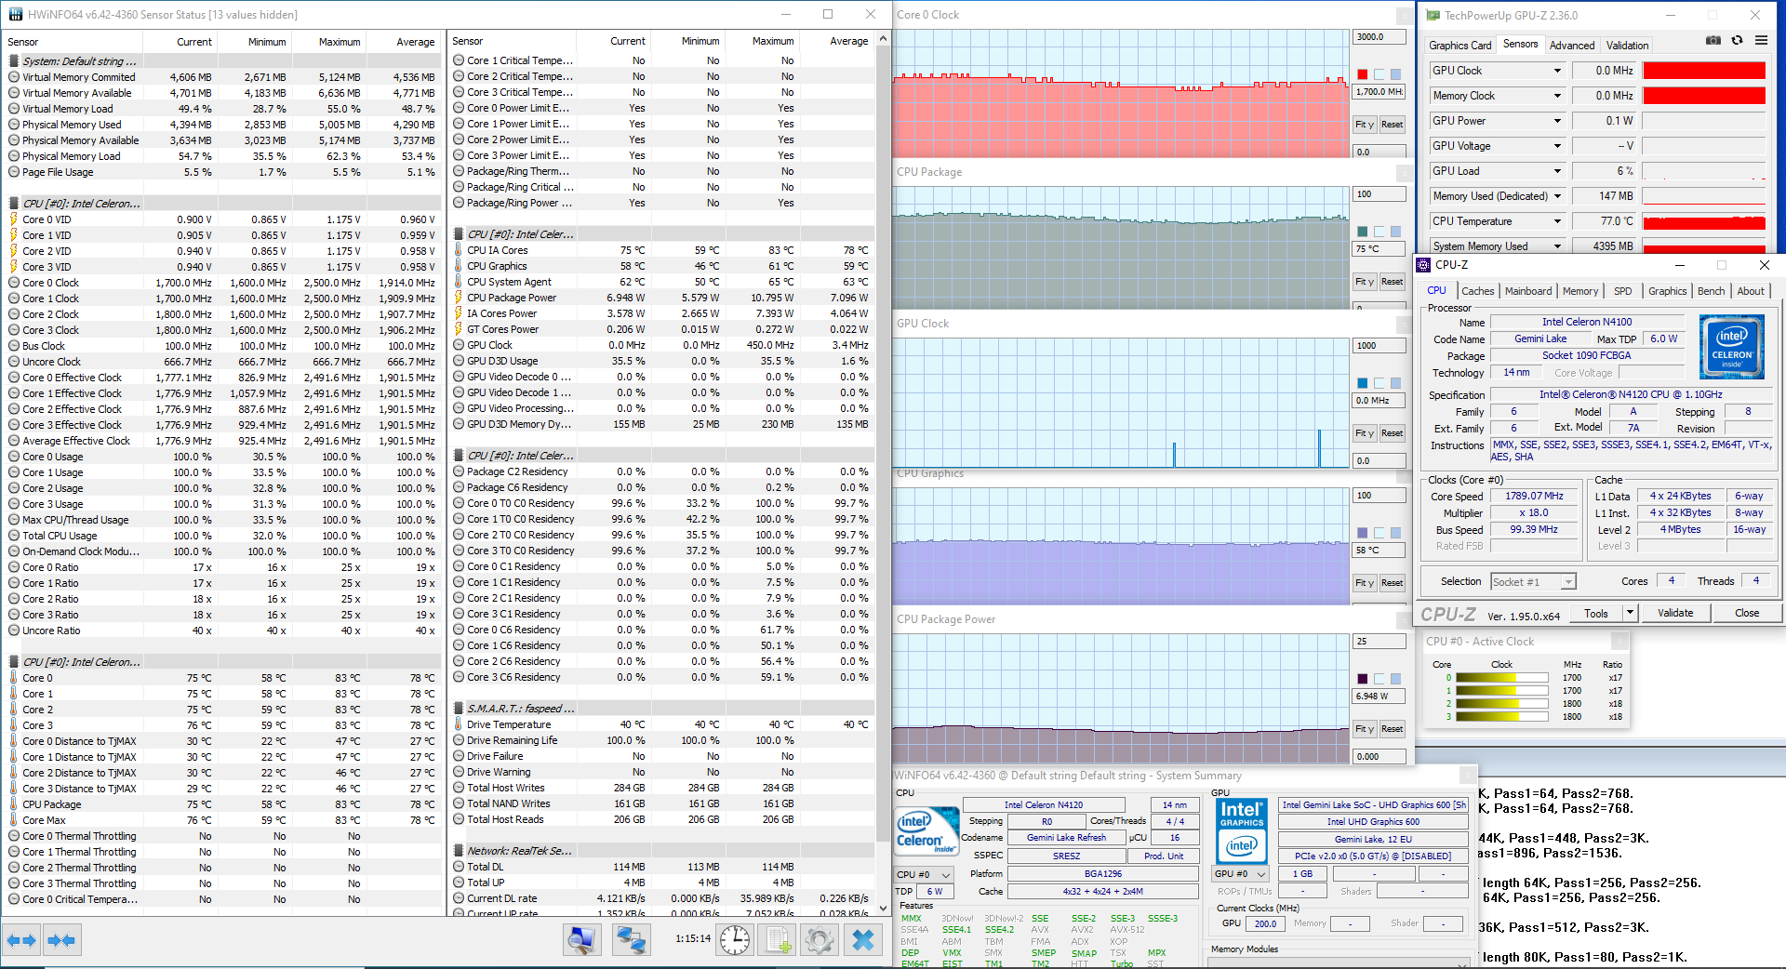This screenshot has height=969, width=1786.
Task: Click the 3000.0 max value field in Core 0 Clock graph
Action: pyautogui.click(x=1379, y=37)
